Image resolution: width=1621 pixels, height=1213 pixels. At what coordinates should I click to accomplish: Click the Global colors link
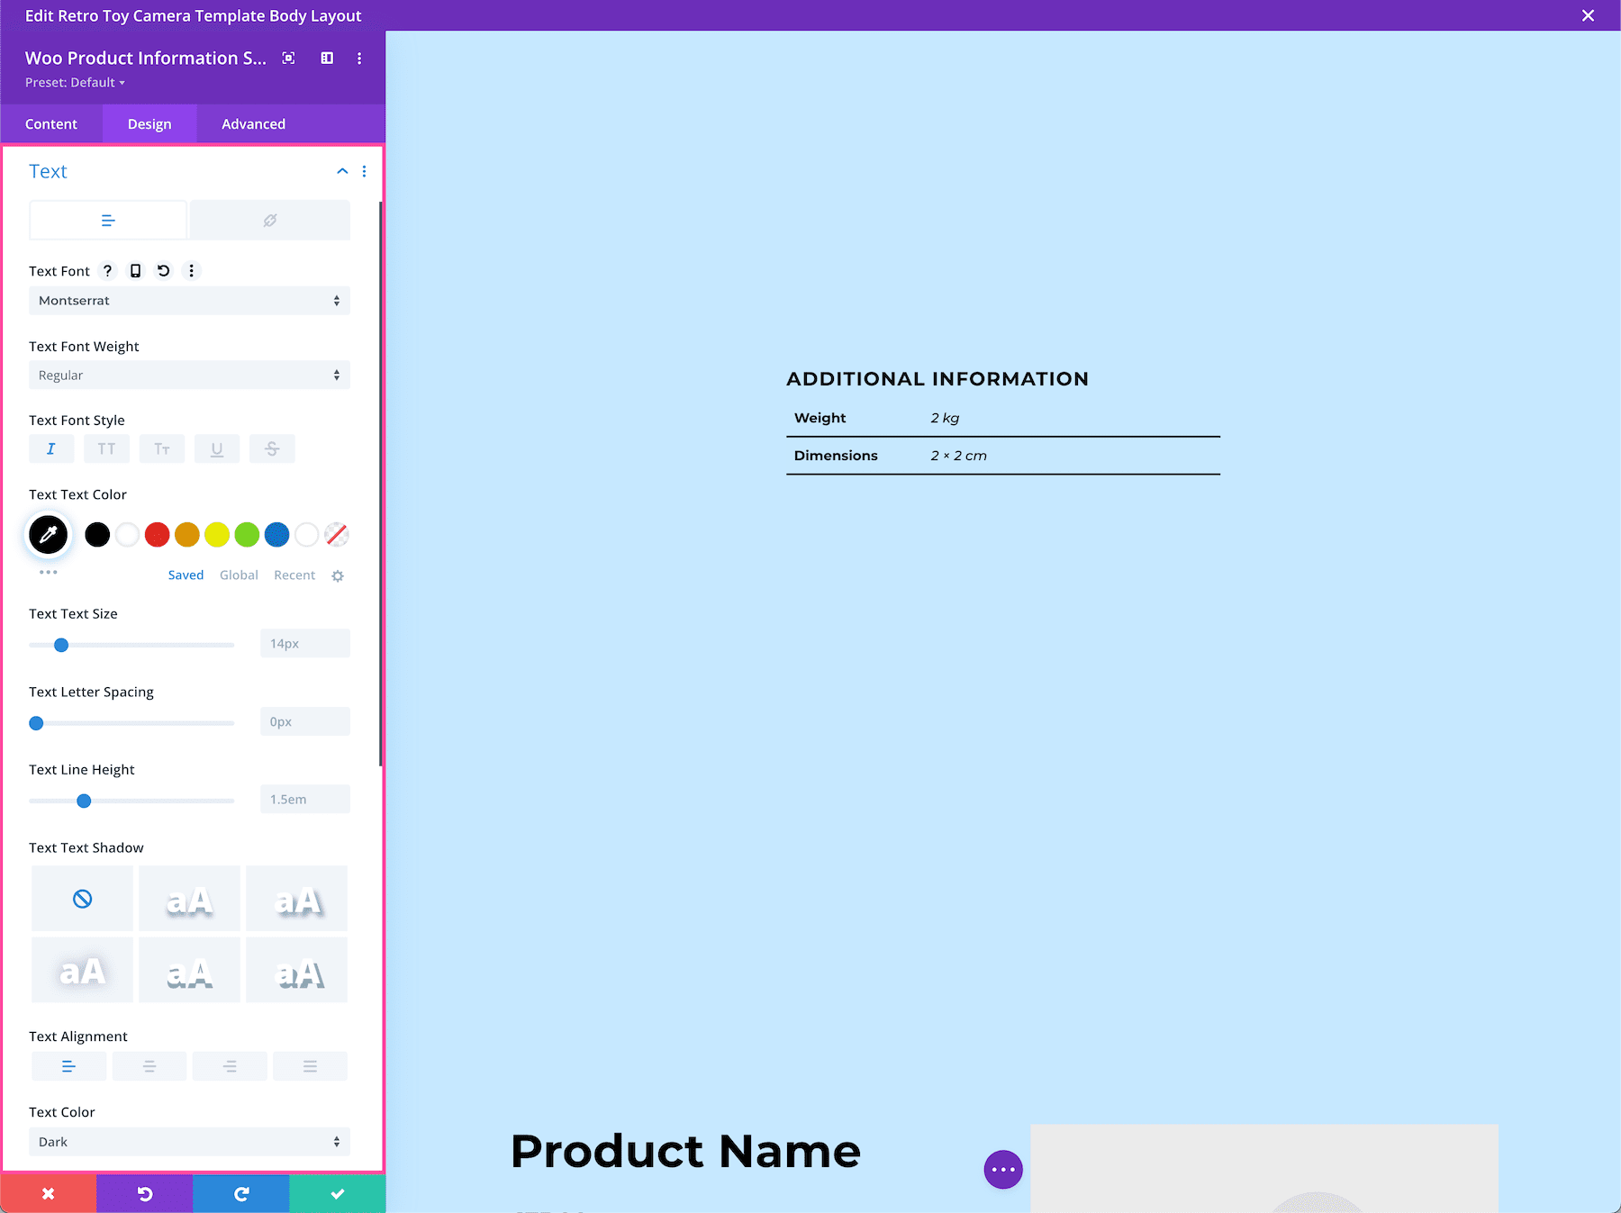(238, 575)
